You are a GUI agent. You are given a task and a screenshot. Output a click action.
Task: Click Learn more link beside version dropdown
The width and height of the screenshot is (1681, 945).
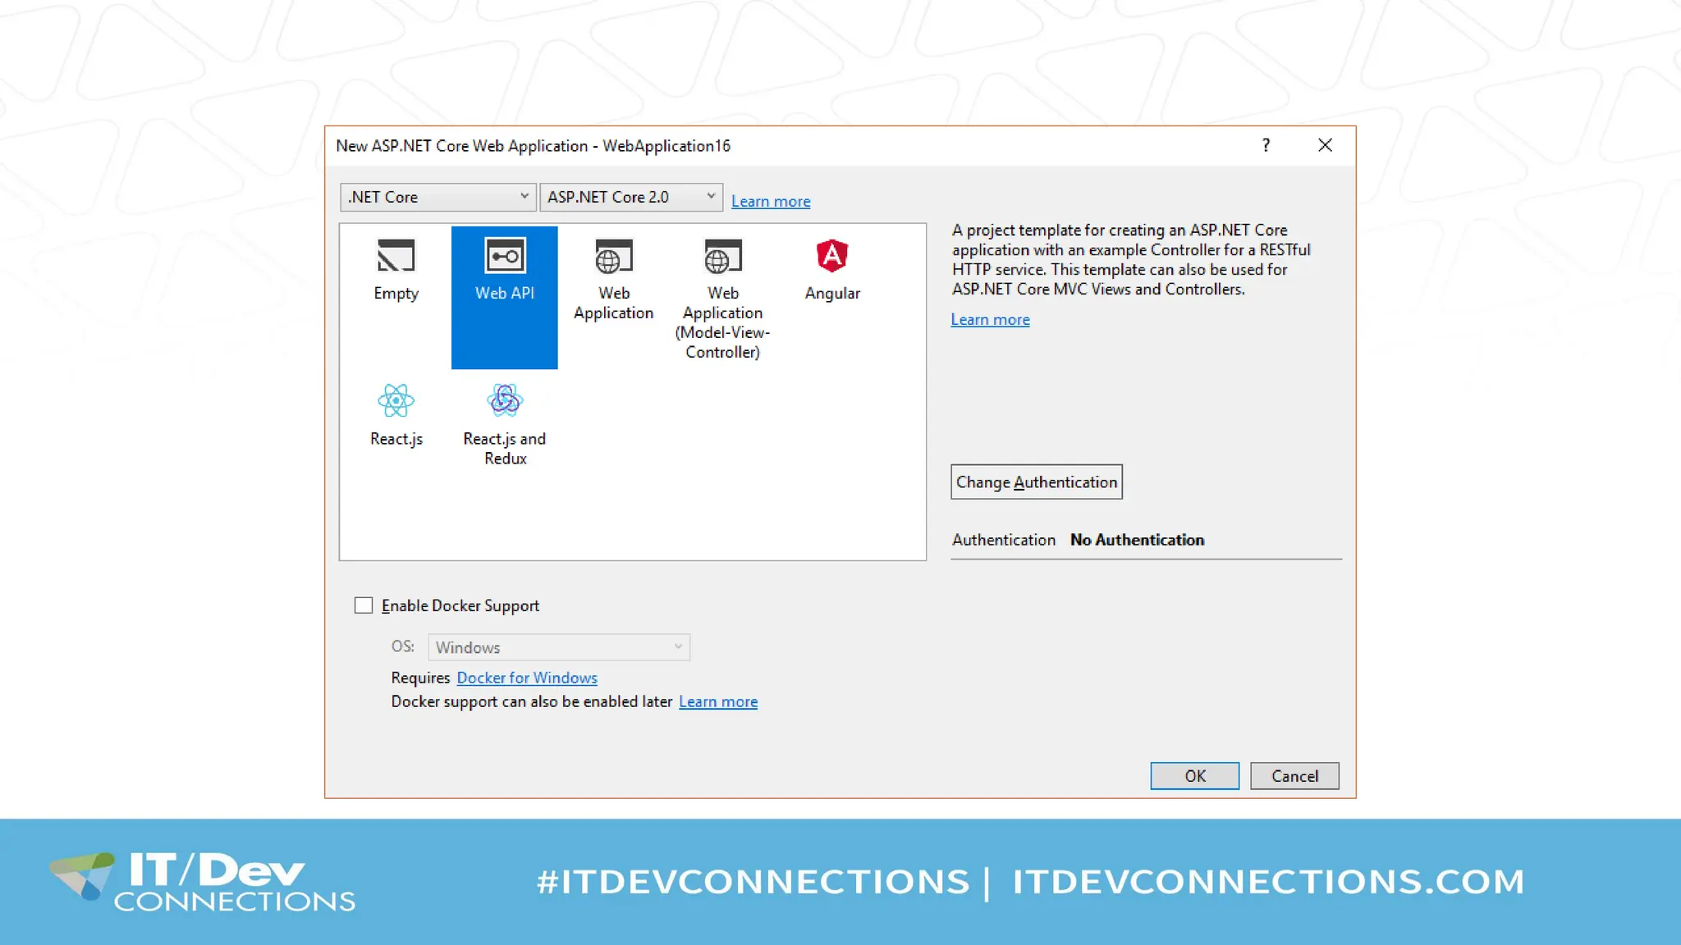pos(771,201)
